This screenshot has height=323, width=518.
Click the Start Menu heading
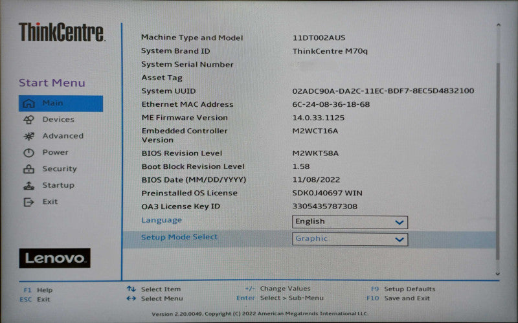(x=52, y=83)
